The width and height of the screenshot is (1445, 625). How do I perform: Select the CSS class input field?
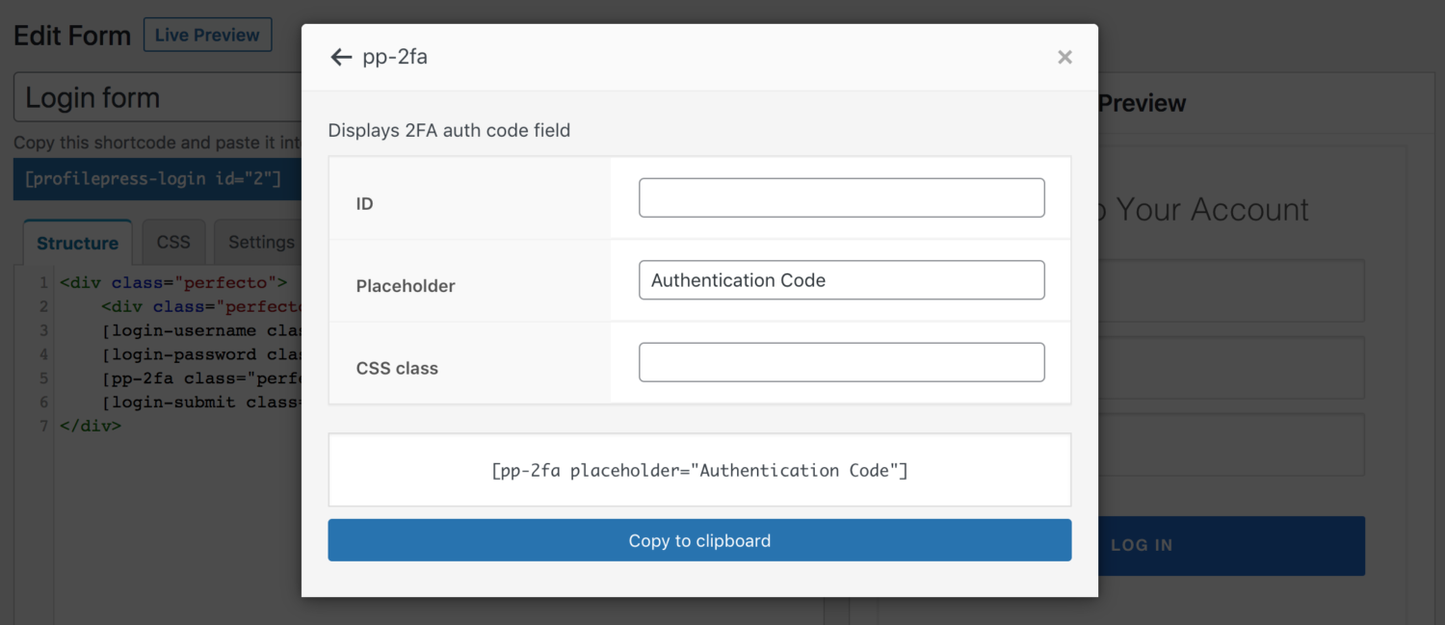point(841,362)
